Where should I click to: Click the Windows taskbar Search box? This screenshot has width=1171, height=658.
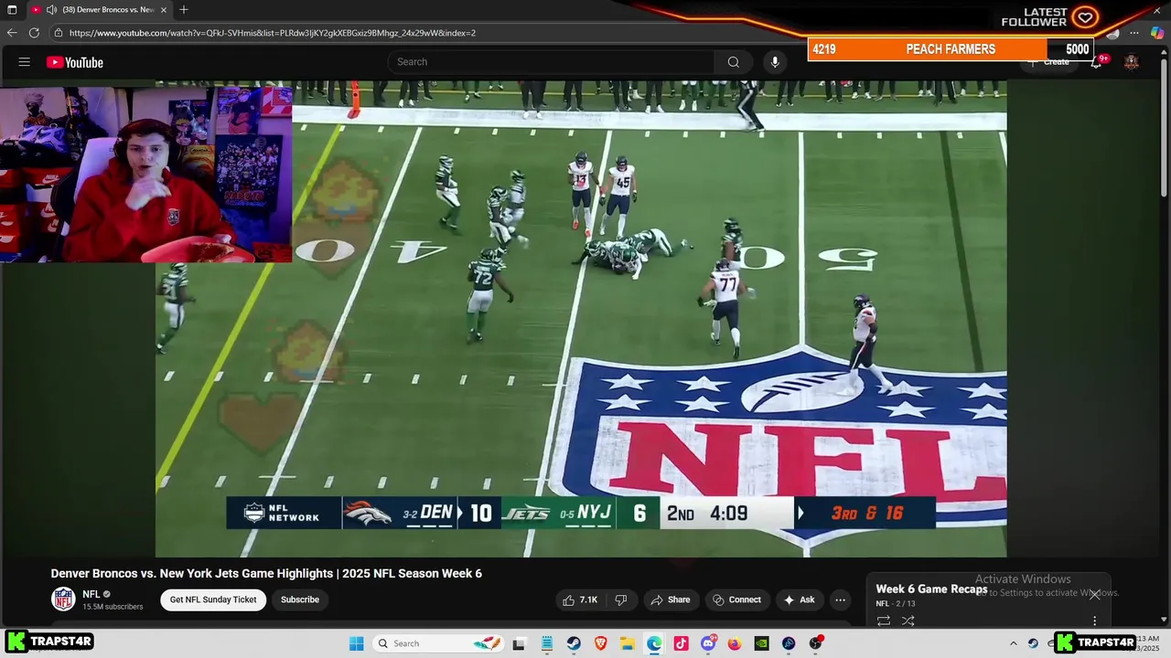point(437,643)
